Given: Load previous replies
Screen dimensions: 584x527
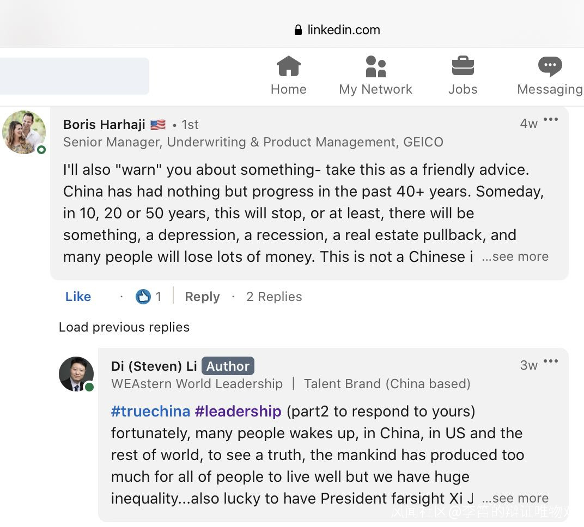Looking at the screenshot, I should [x=124, y=327].
